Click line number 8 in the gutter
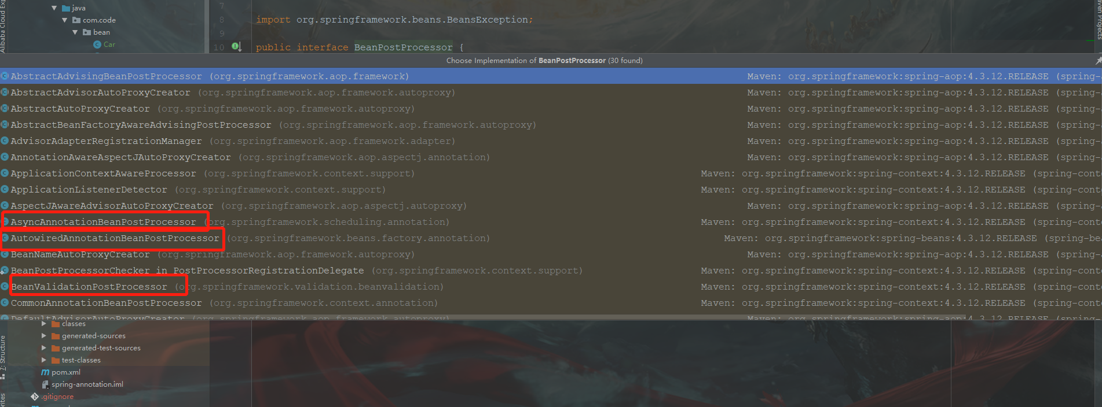1102x407 pixels. 222,20
